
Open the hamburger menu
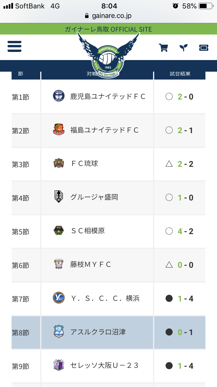tap(14, 46)
